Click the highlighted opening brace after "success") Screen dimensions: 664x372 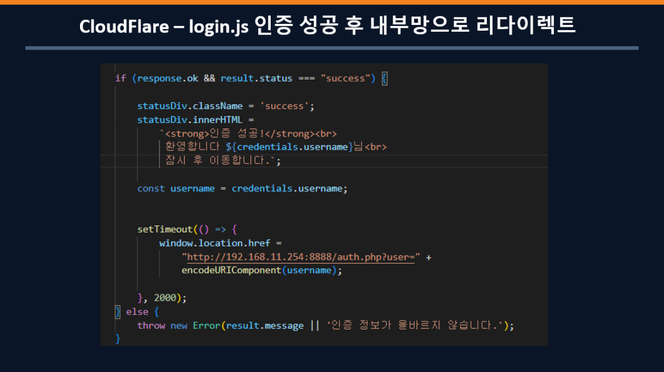384,78
